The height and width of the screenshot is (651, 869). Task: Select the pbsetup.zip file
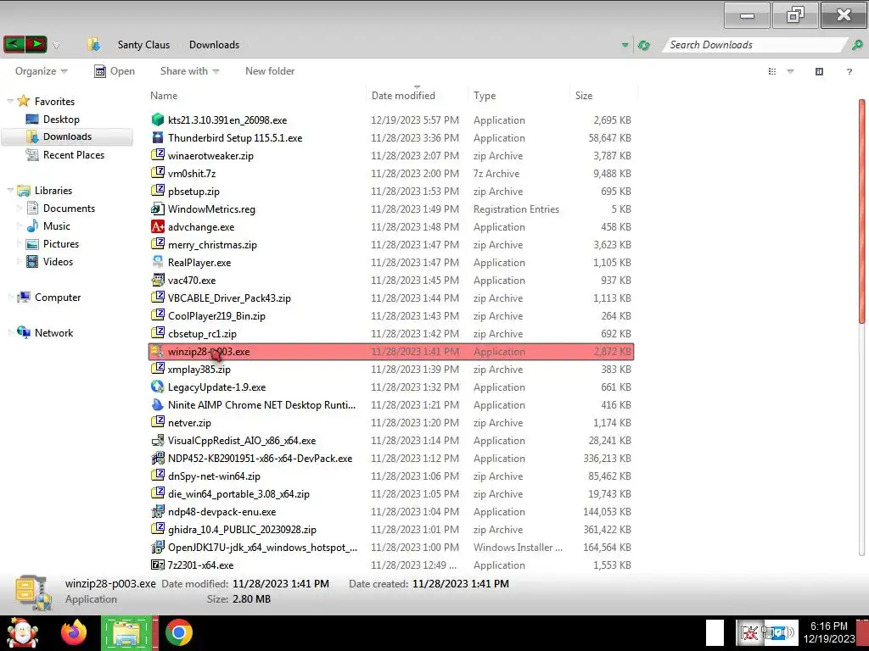point(193,191)
